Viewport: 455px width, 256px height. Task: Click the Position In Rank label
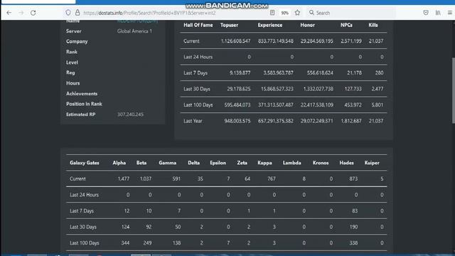coord(84,104)
